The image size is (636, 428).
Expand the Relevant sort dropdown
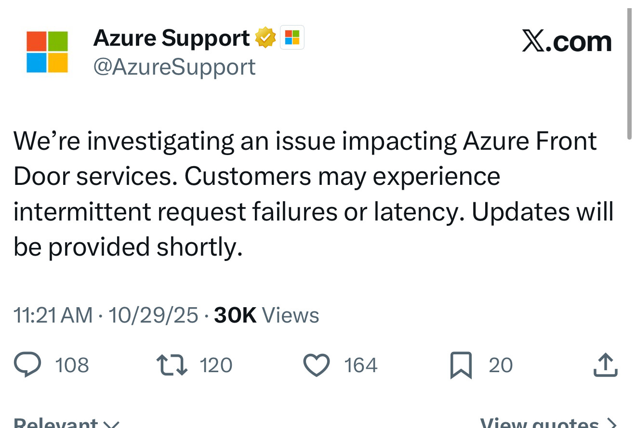[66, 423]
